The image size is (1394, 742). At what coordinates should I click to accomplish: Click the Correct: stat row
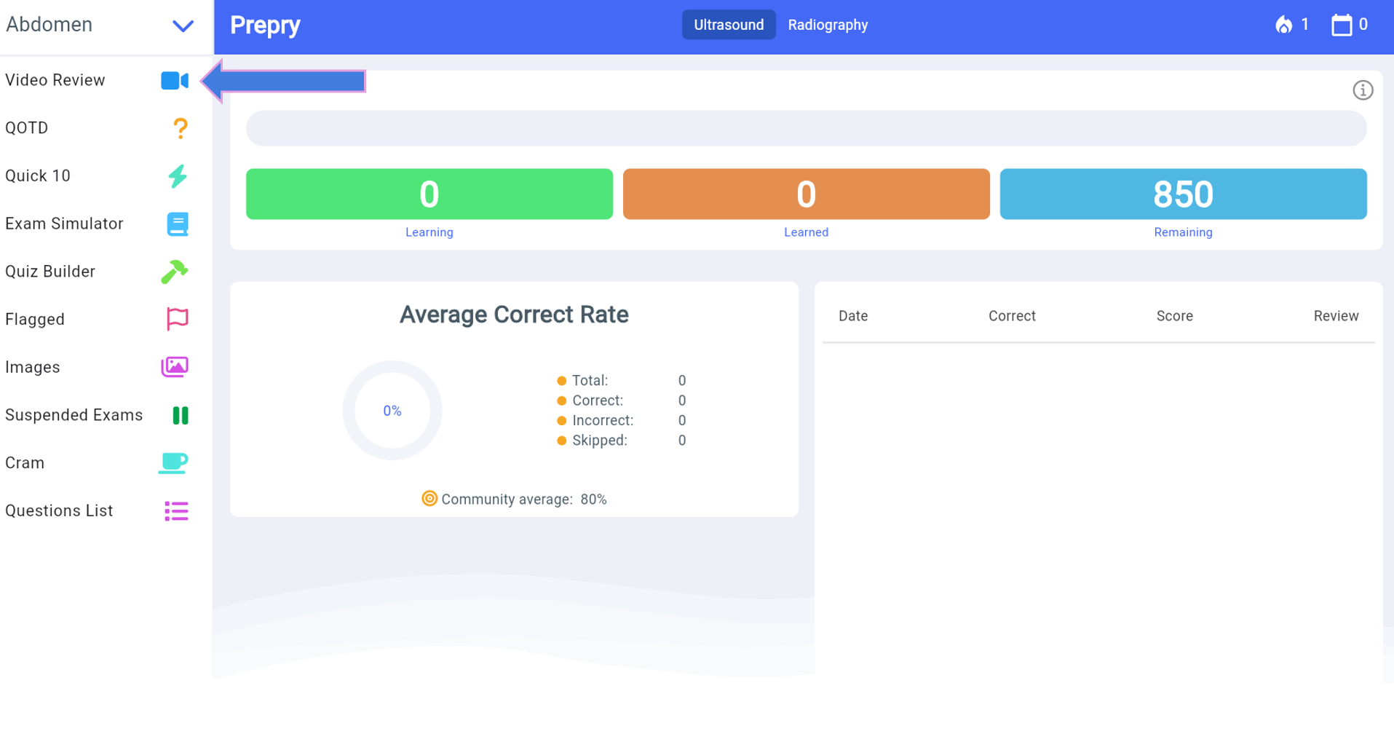[622, 400]
